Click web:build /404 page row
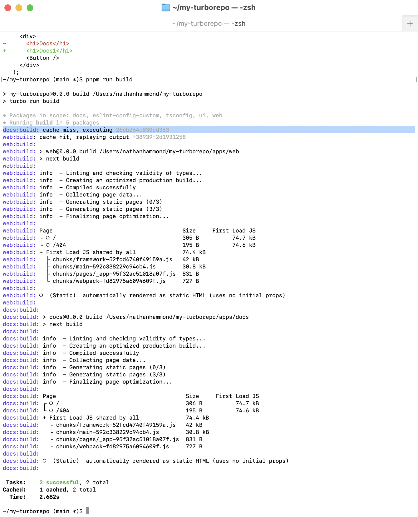418x517 pixels. click(129, 245)
